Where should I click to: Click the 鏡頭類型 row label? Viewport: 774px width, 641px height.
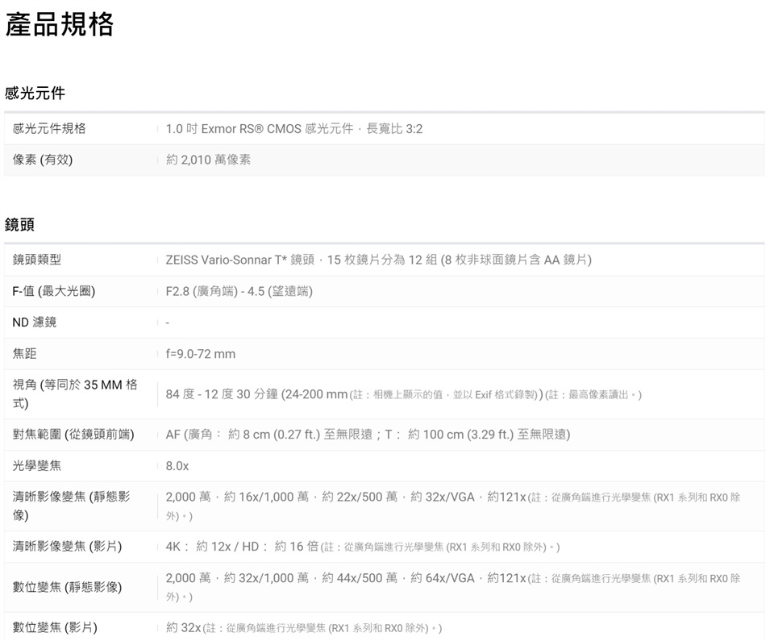(x=37, y=260)
